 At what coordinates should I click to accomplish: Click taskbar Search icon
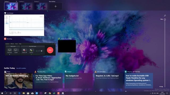point(6,93)
